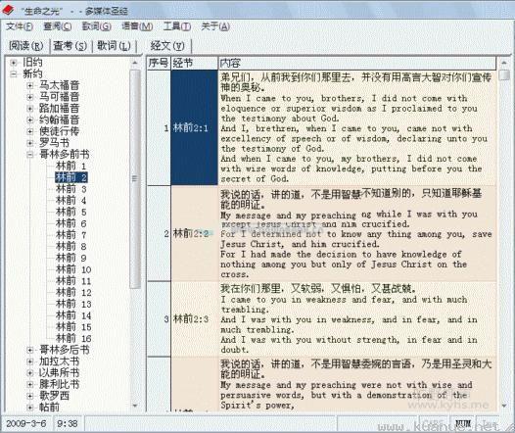Image resolution: width=515 pixels, height=433 pixels.
Task: Switch to the 歌词(L) tab
Action: coord(114,46)
